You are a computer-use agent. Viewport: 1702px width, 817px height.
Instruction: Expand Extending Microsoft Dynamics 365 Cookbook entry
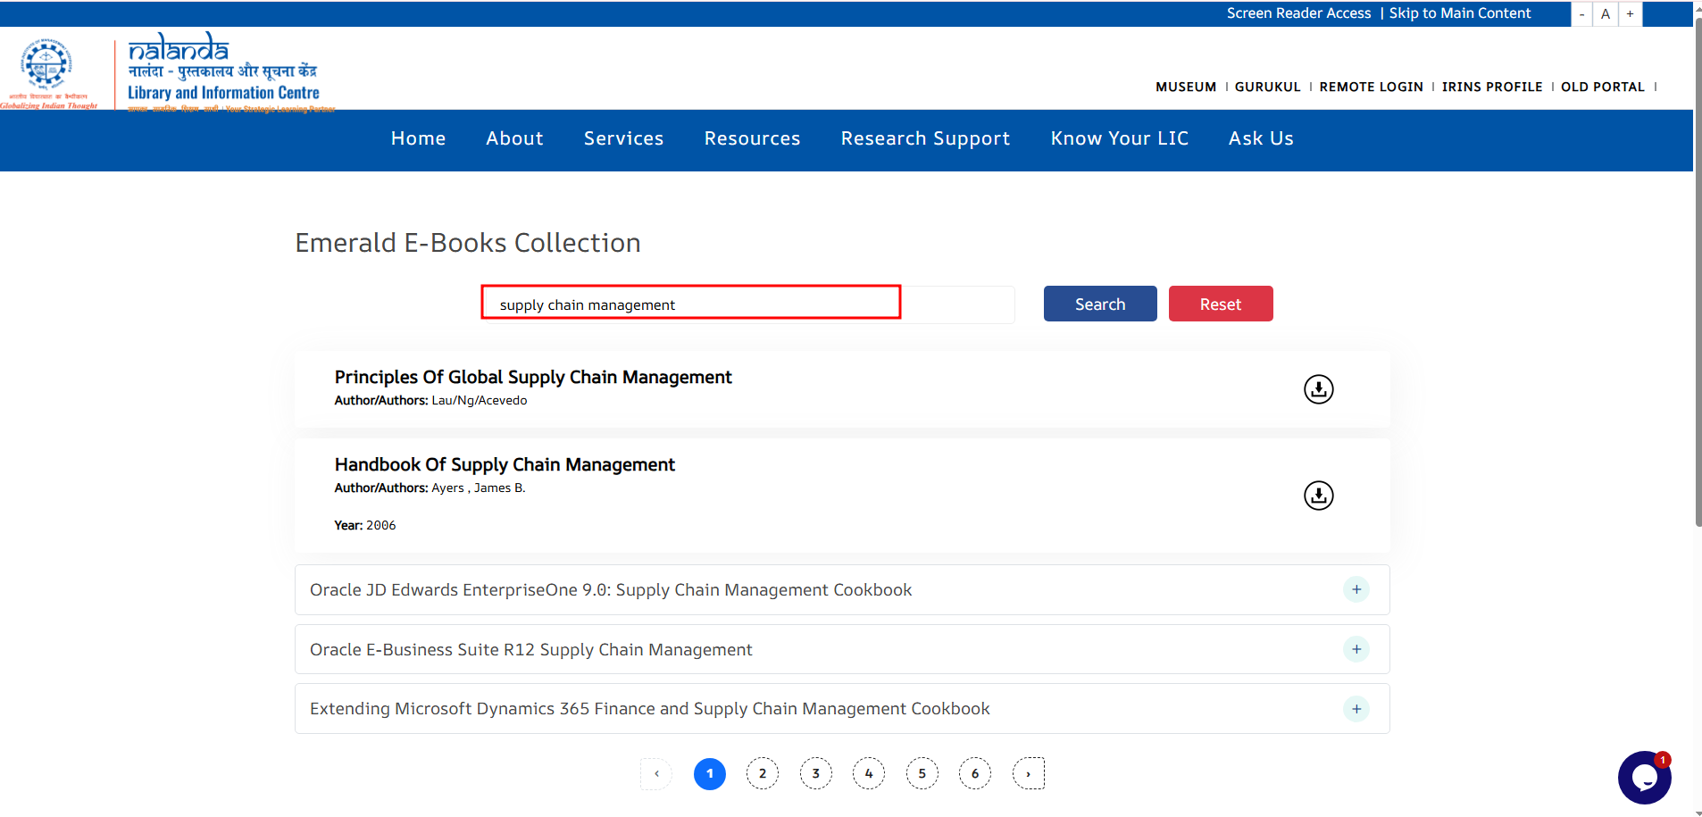[1356, 709]
